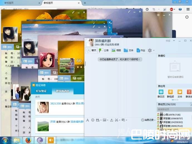Launch Firefox from the Windows taskbar
192x144 pixels.
click(28, 140)
